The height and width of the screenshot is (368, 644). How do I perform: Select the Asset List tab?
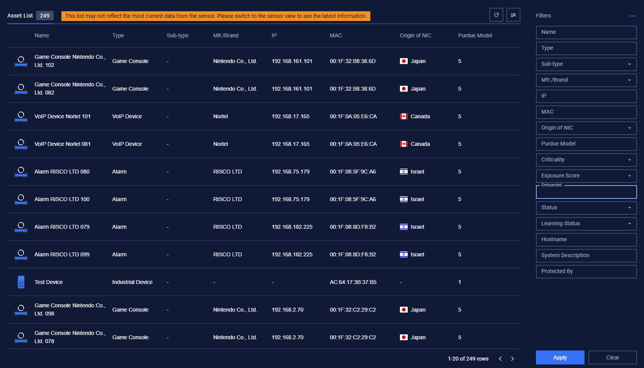30,16
